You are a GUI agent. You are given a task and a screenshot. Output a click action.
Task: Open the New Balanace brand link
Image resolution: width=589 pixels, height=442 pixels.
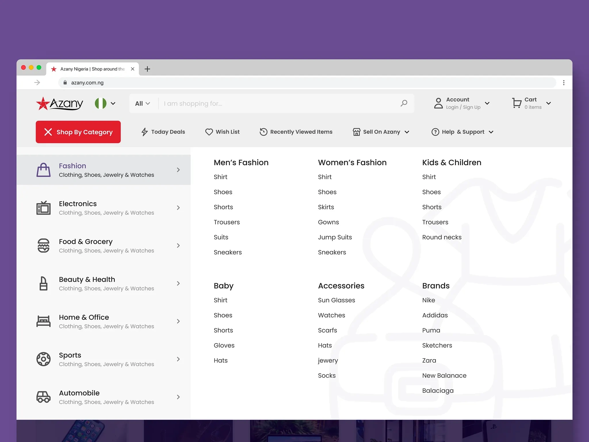point(444,376)
